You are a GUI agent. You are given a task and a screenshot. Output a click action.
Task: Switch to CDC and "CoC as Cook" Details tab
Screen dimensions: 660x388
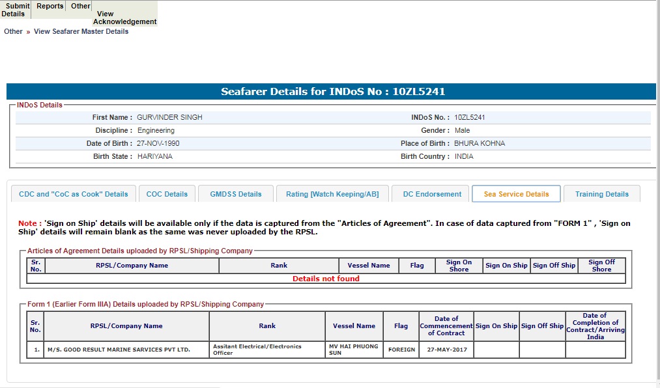click(x=74, y=194)
